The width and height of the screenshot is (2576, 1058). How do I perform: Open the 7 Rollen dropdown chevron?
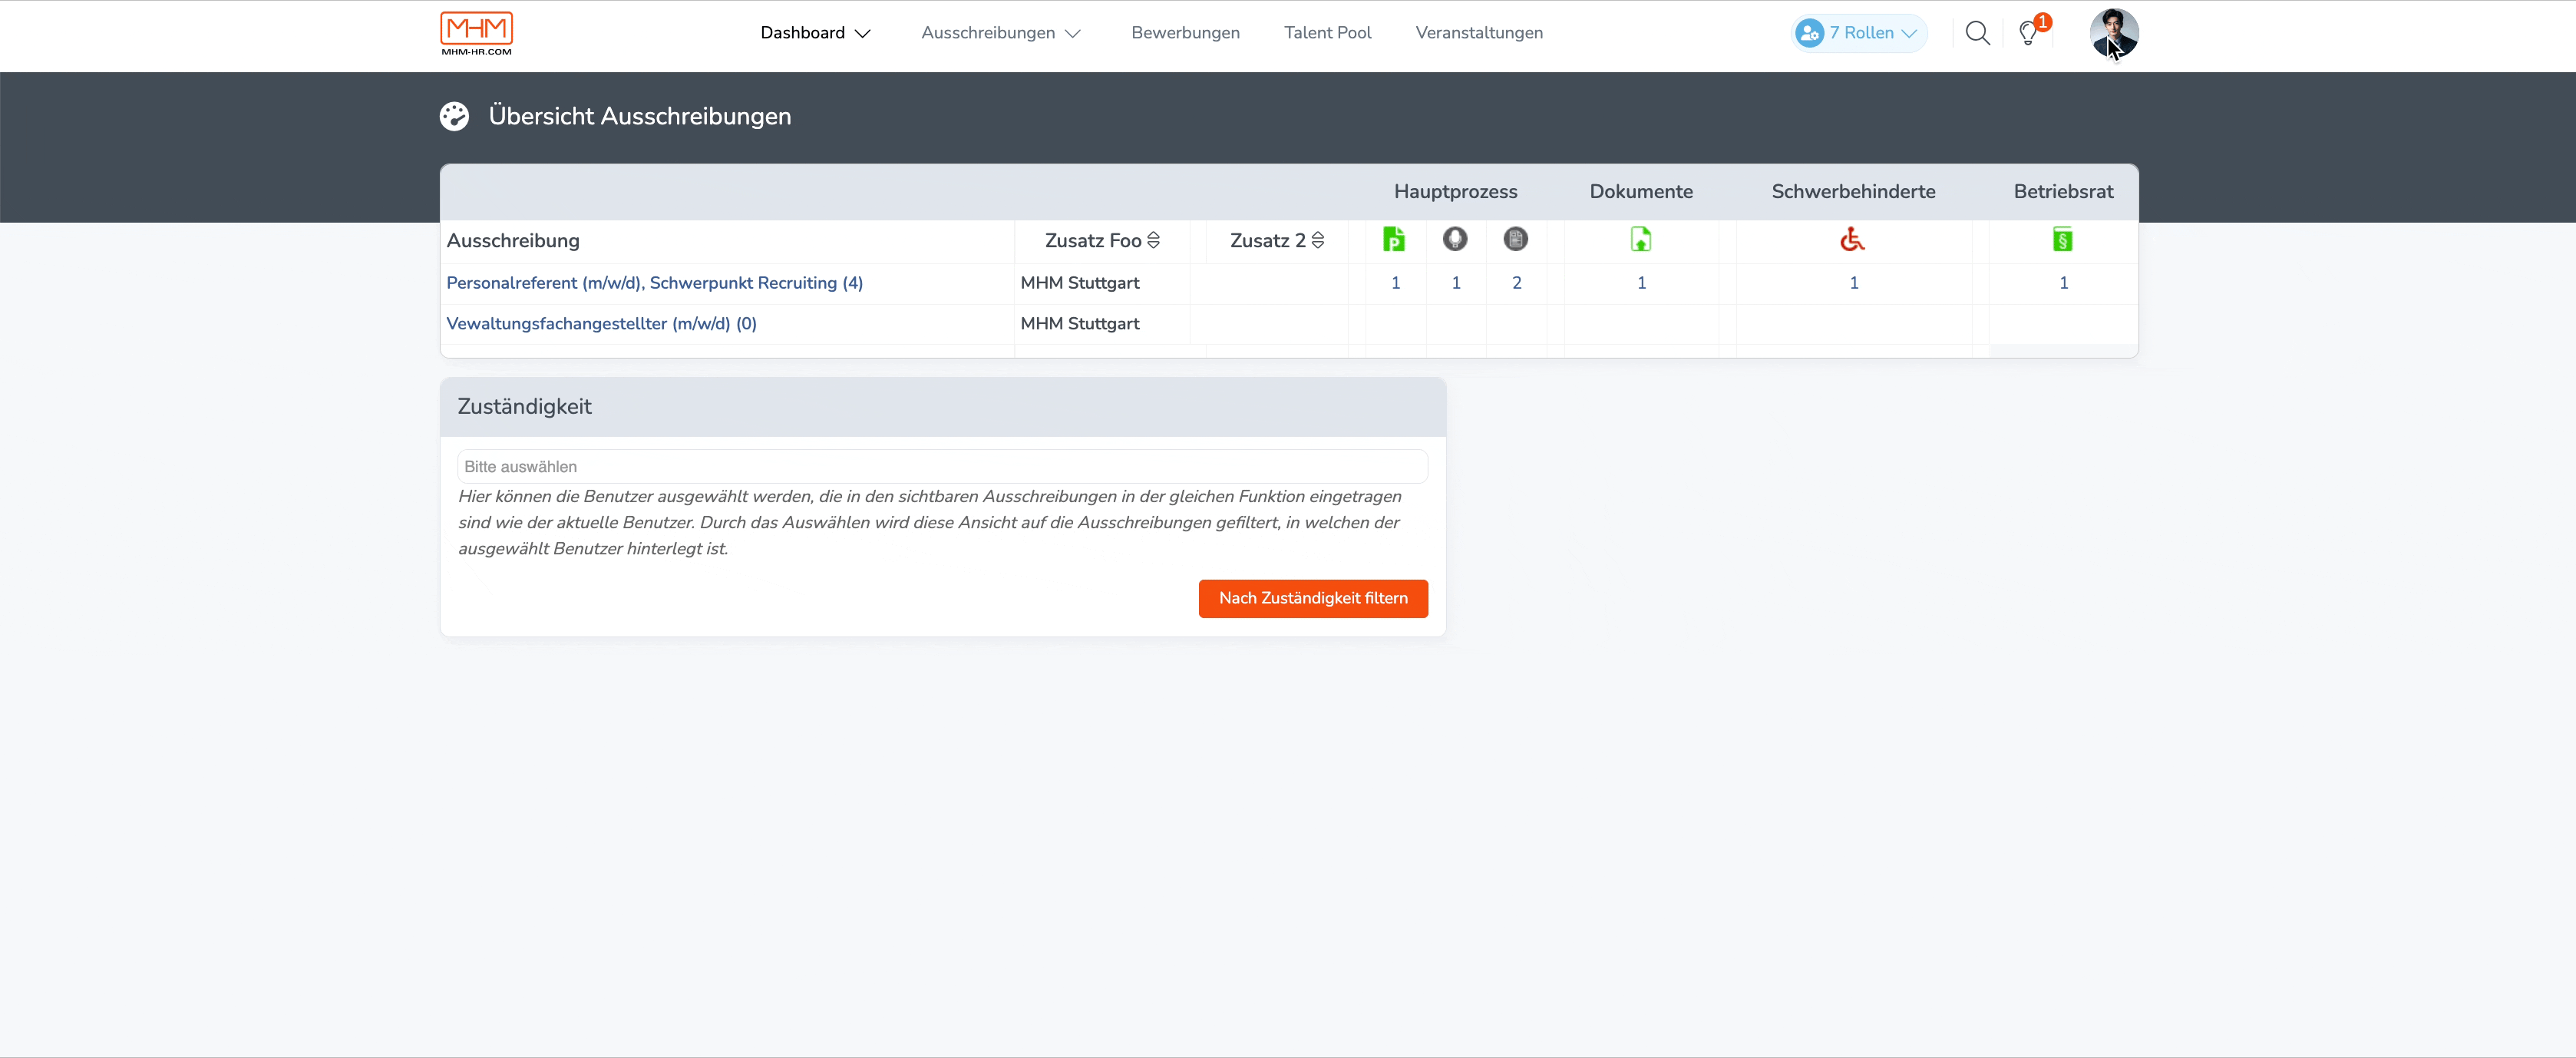(x=1909, y=33)
